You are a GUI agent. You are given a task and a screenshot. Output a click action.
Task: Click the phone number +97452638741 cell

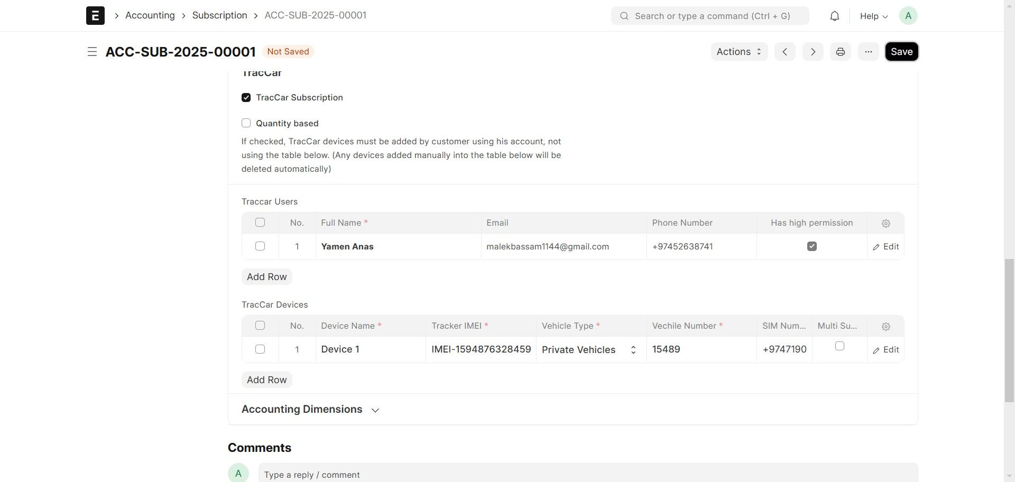pos(702,247)
